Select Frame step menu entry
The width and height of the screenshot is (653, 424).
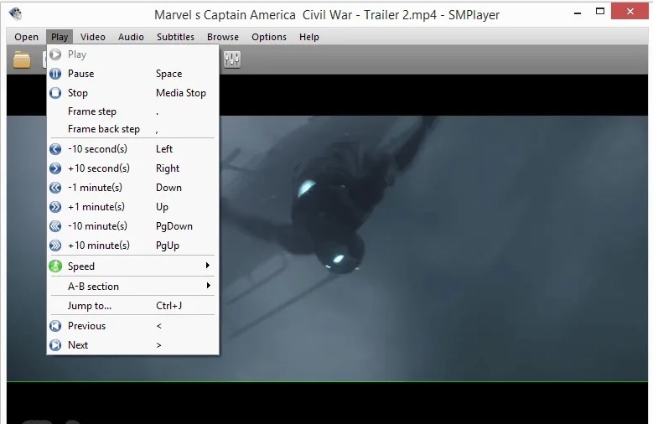click(132, 111)
